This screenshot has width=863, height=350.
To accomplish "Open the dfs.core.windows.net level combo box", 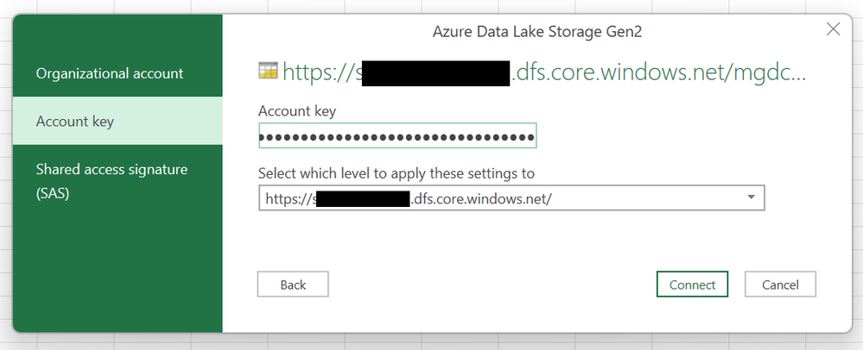I will point(501,199).
